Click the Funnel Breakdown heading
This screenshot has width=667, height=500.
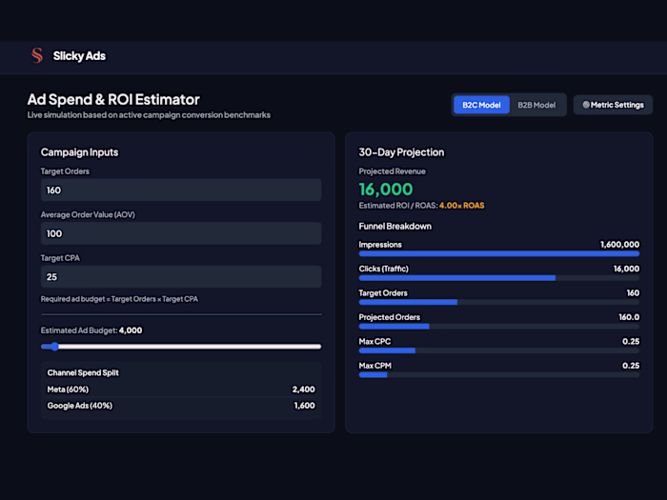coord(394,227)
